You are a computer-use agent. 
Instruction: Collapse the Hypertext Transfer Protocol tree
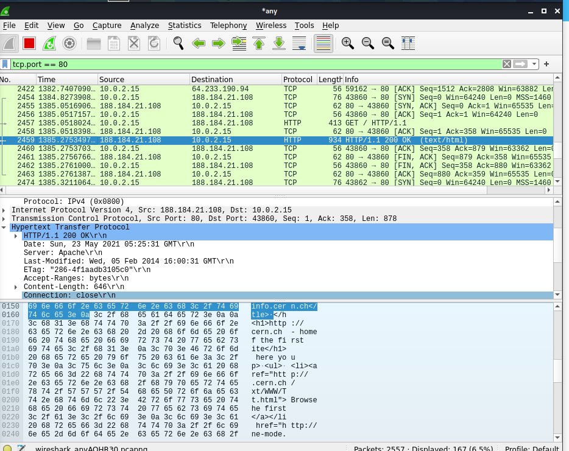coord(5,228)
